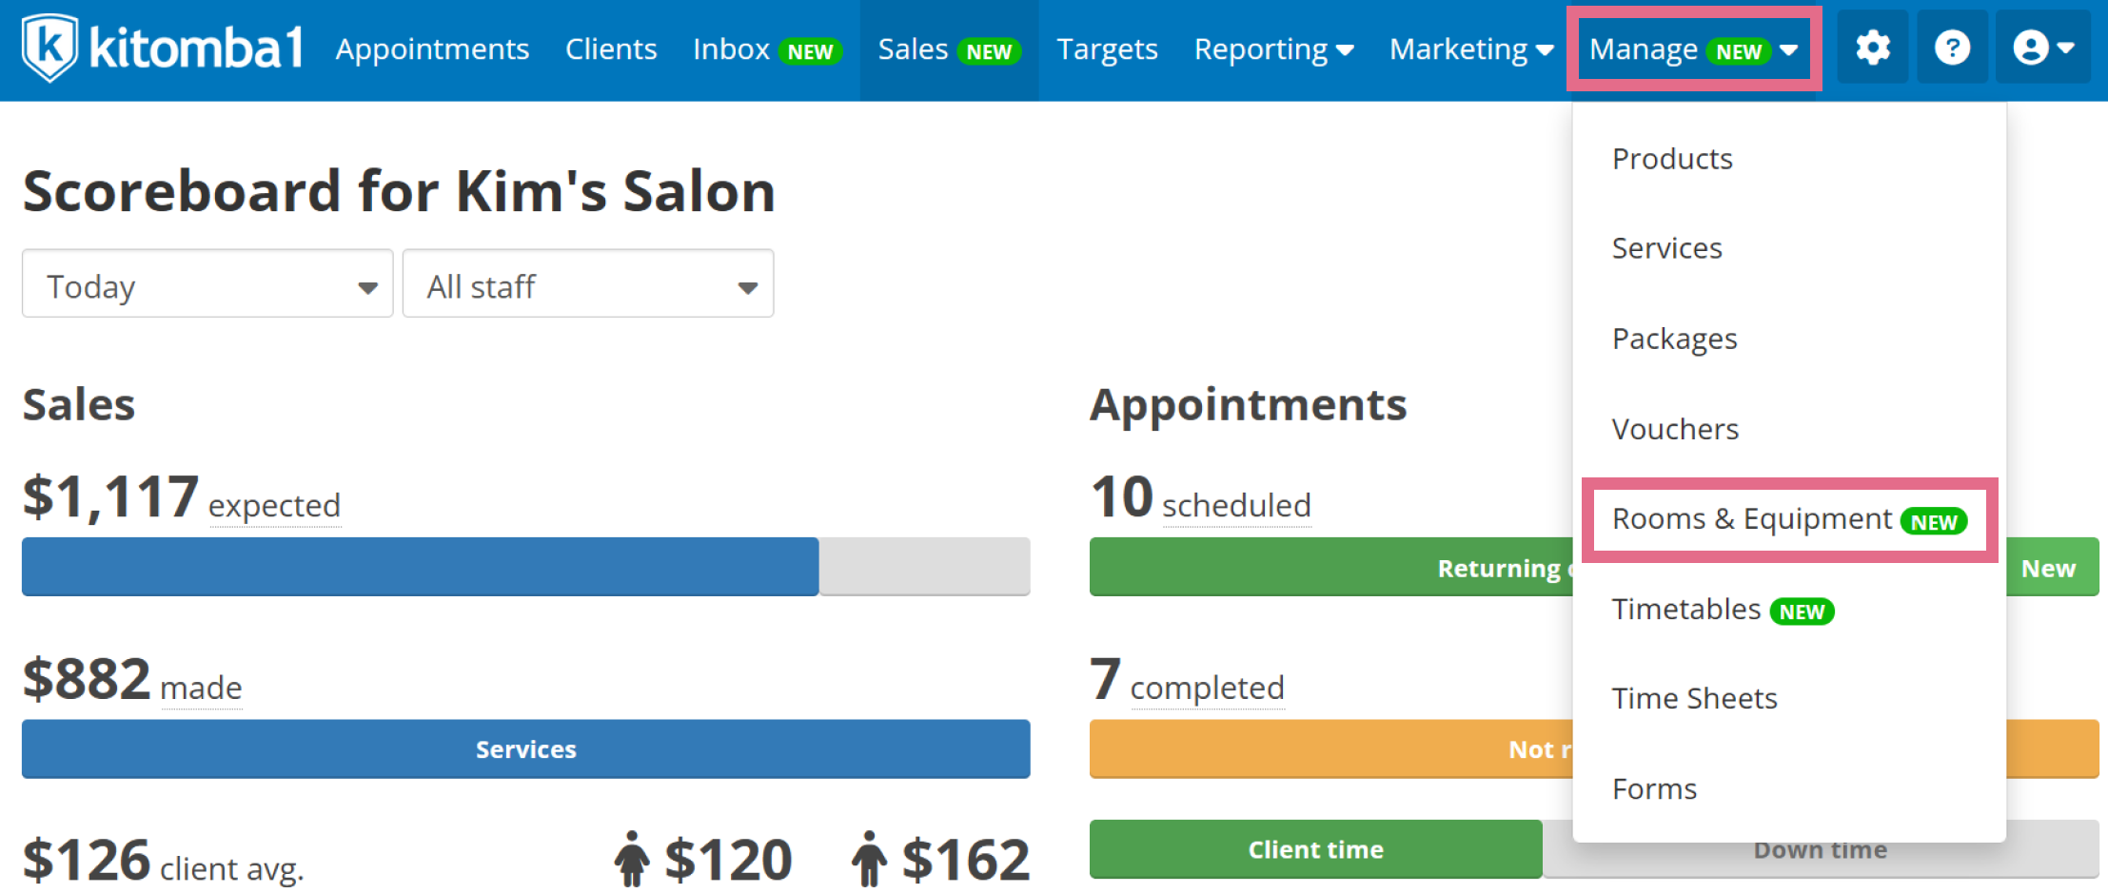Image resolution: width=2108 pixels, height=893 pixels.
Task: Click the blue Services sales bar
Action: tap(525, 749)
